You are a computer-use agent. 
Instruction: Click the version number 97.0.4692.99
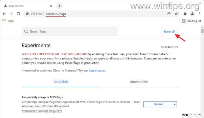pyautogui.click(x=170, y=47)
